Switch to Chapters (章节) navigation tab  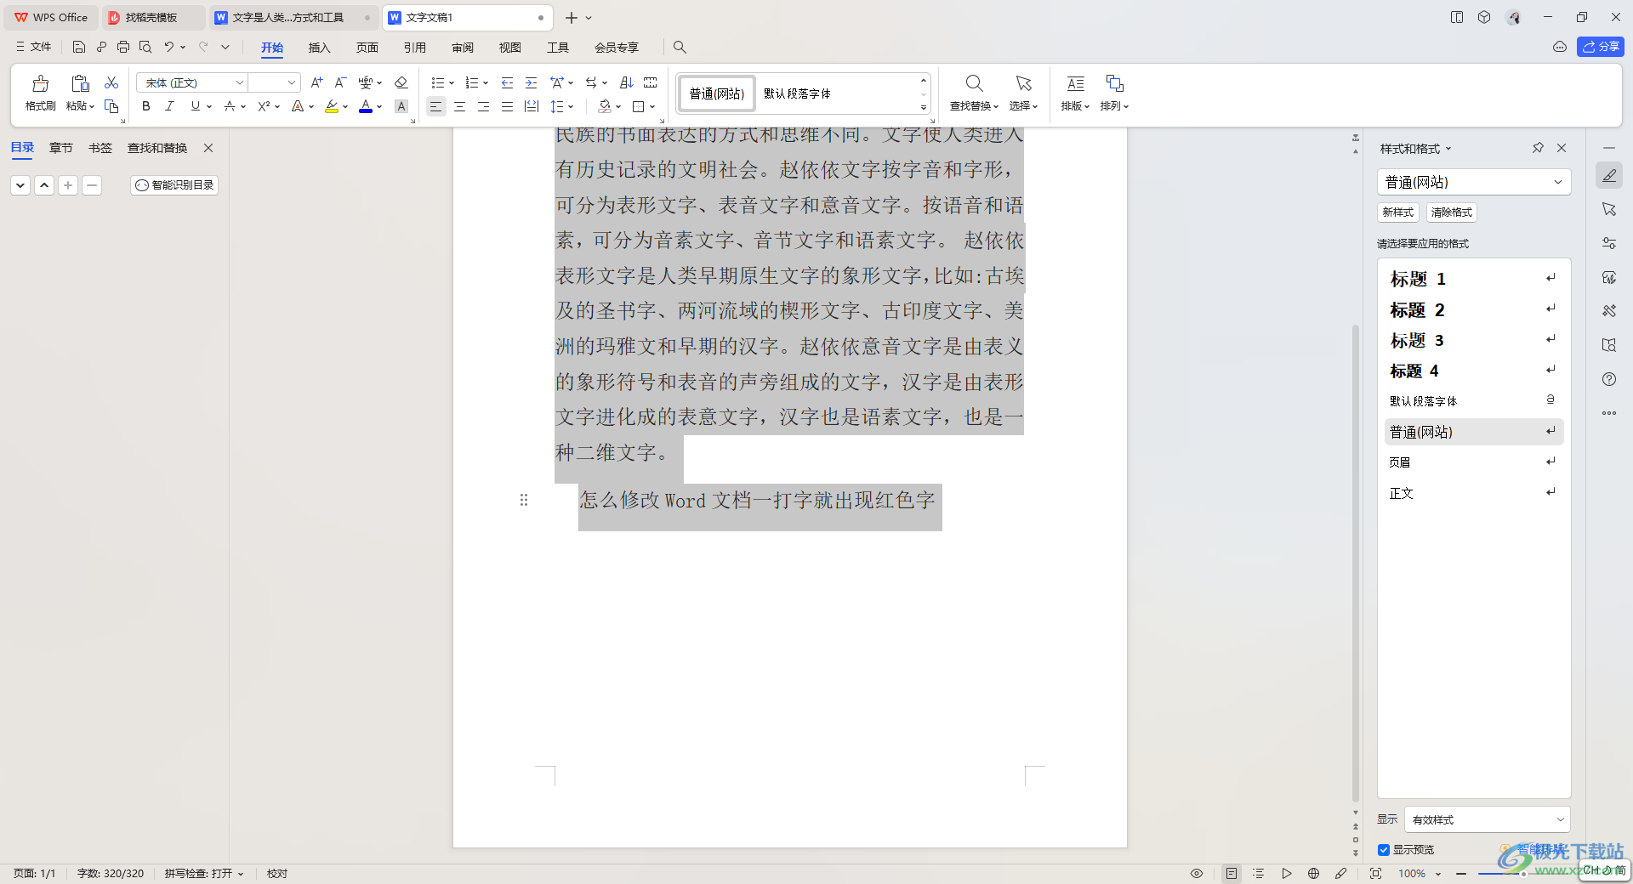pyautogui.click(x=60, y=148)
